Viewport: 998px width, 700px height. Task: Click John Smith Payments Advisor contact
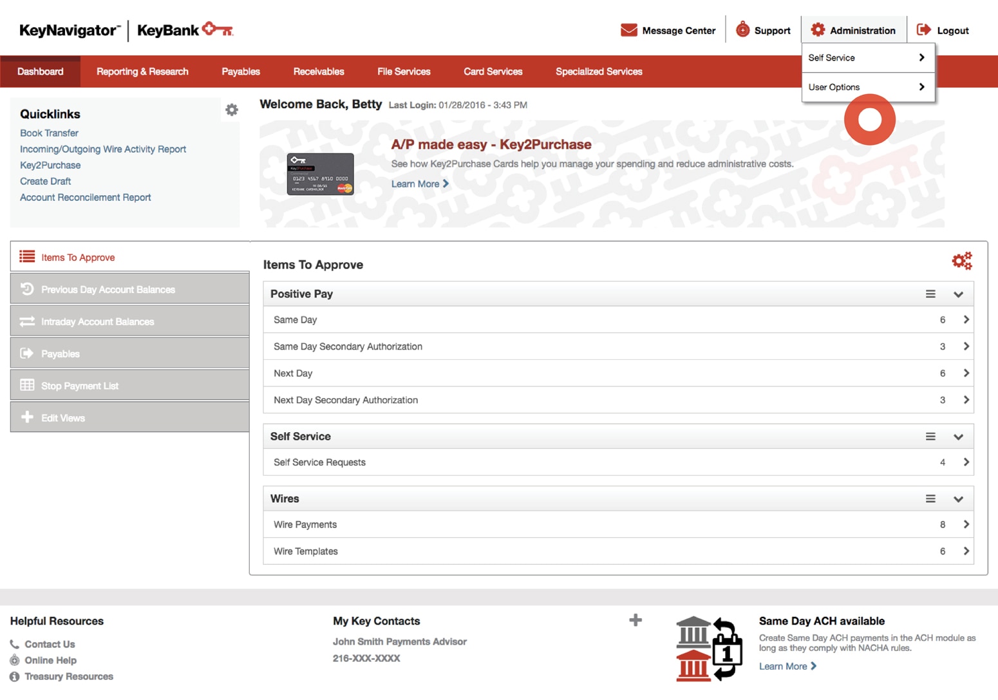[x=400, y=641]
